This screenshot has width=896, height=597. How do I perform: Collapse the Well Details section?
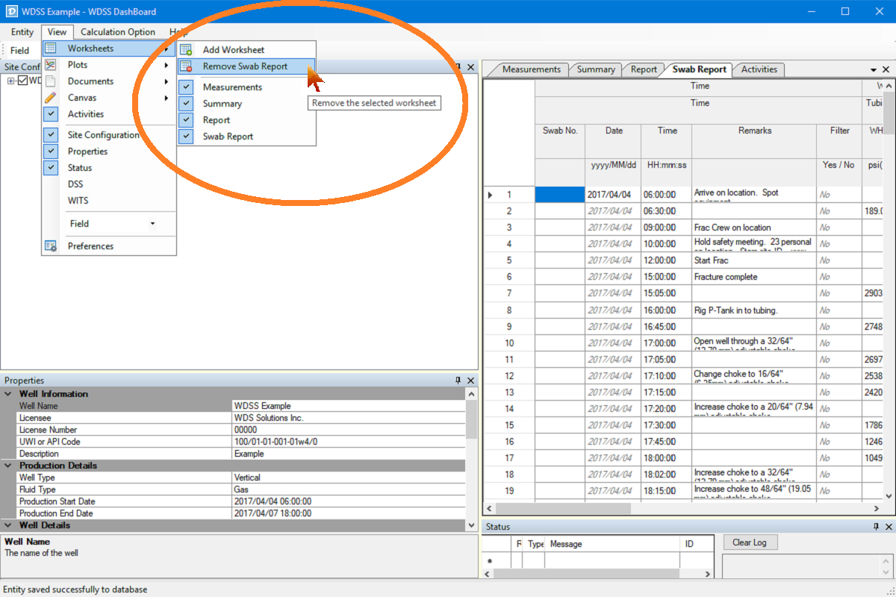tap(8, 525)
